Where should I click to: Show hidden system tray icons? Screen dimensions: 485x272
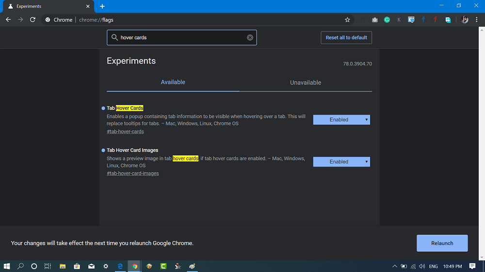coord(395,266)
